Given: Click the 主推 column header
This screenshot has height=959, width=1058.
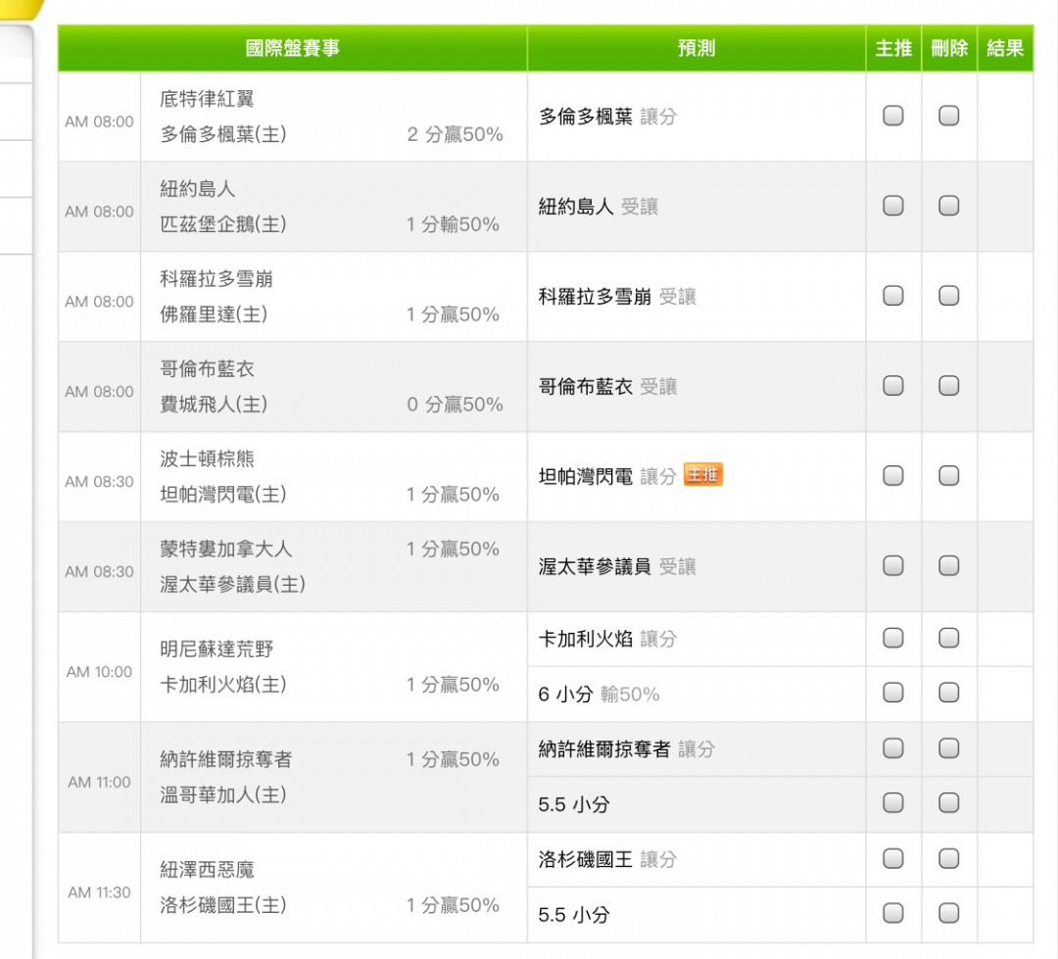Looking at the screenshot, I should 893,48.
